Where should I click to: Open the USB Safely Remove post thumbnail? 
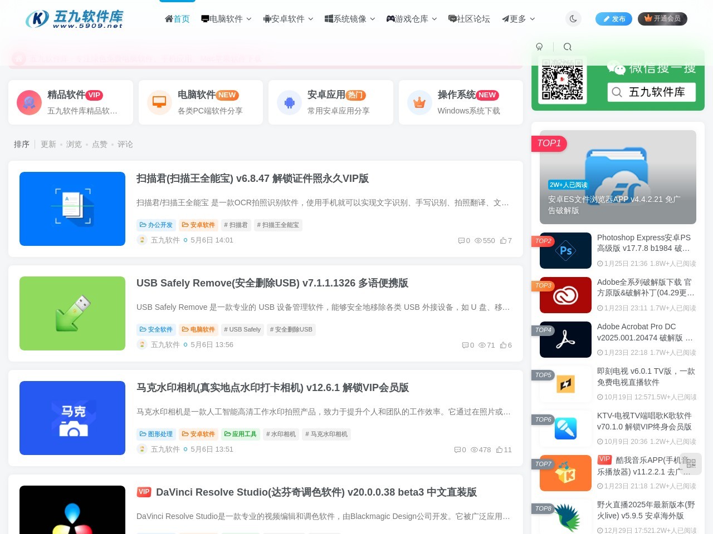[x=72, y=313]
